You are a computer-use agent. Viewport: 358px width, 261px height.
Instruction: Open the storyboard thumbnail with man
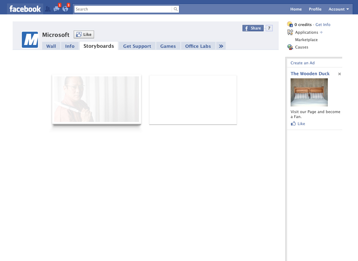point(97,99)
